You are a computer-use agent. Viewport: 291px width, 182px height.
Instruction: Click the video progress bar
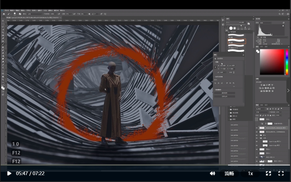click(146, 165)
